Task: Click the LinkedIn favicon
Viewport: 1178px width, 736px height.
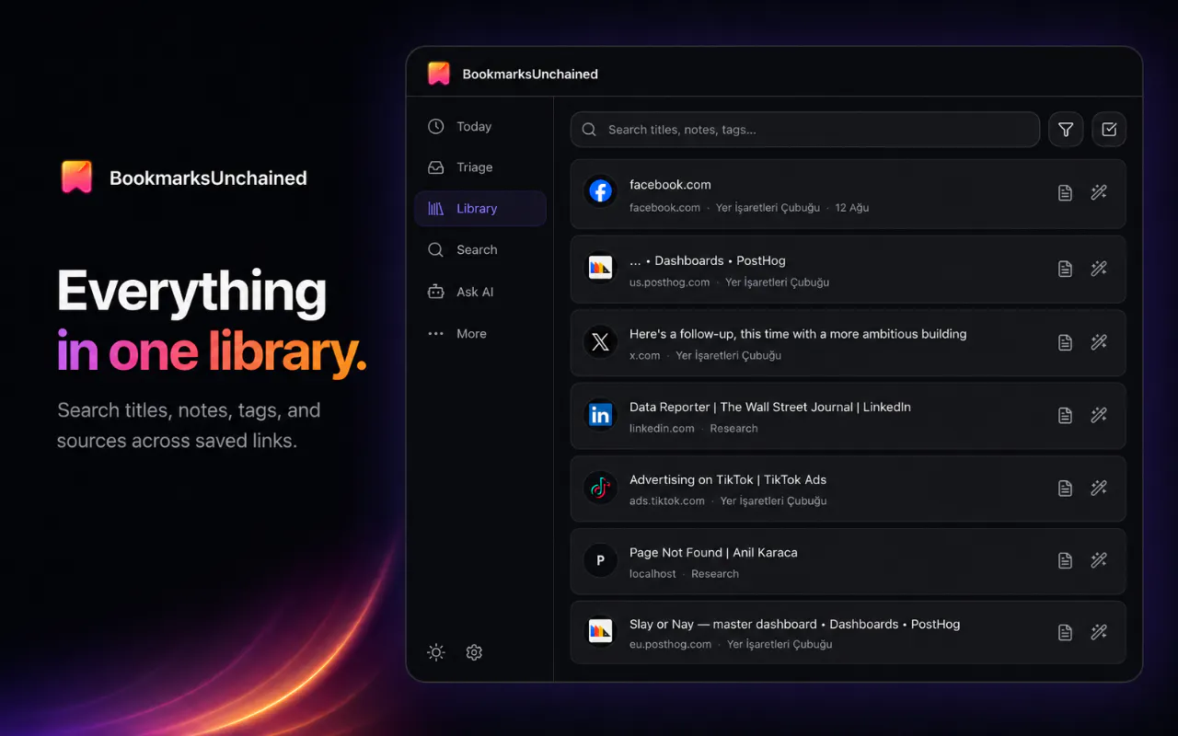Action: coord(600,415)
